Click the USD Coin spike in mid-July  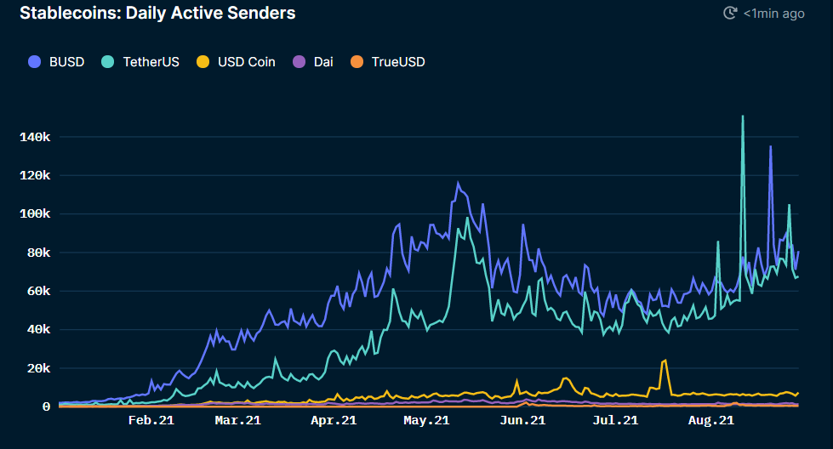pyautogui.click(x=665, y=361)
